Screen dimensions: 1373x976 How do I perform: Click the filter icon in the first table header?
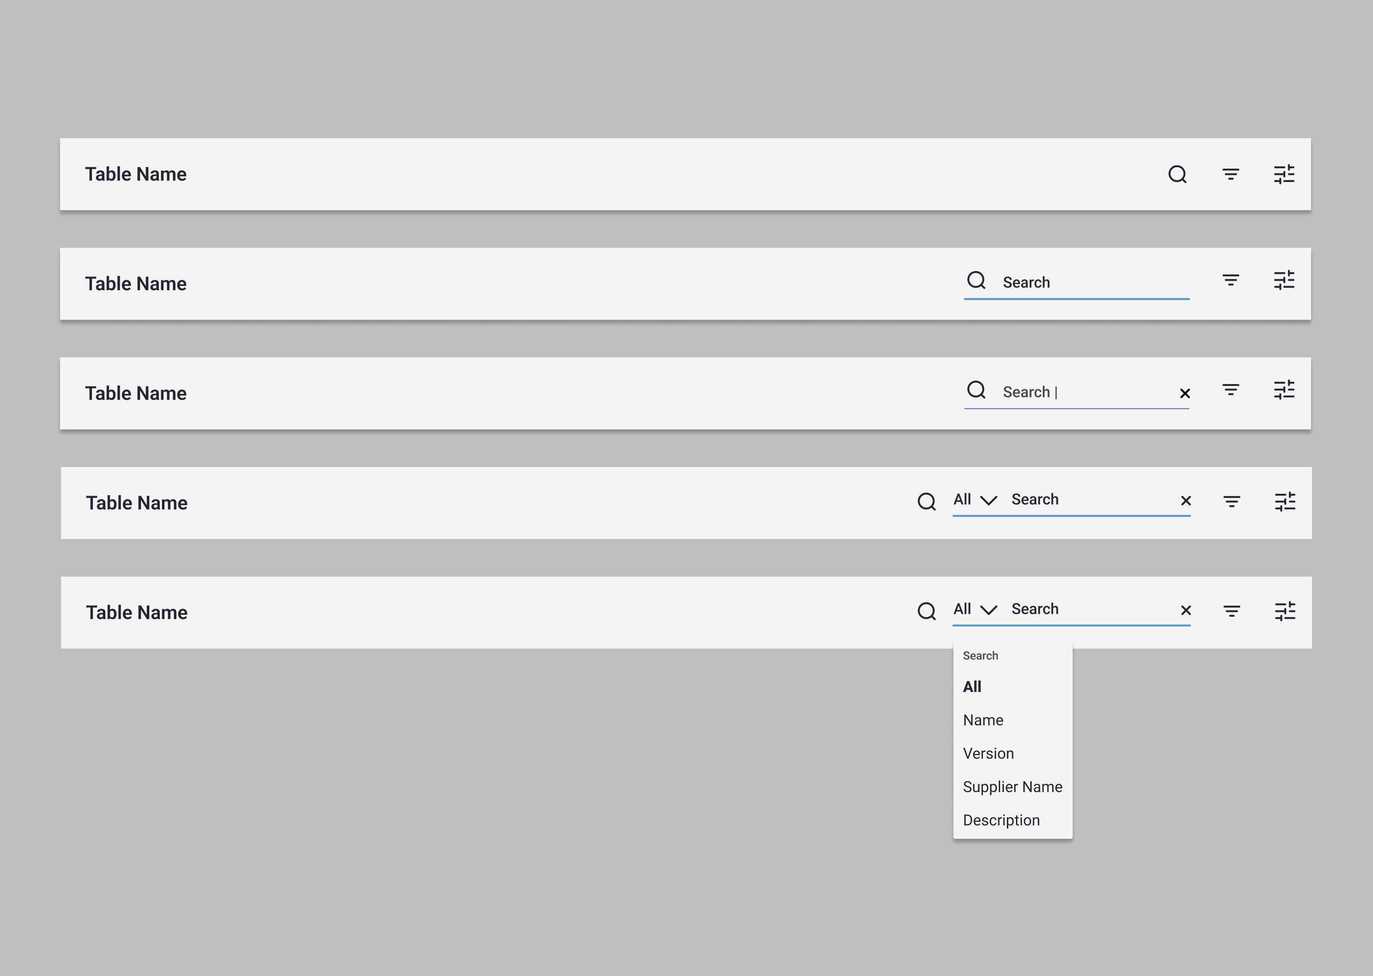pos(1230,174)
